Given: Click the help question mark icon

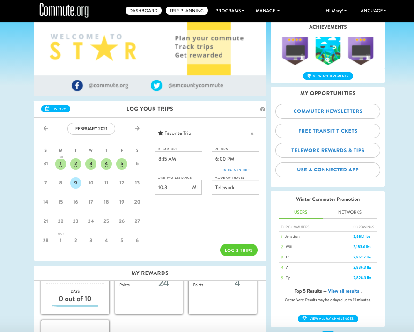Looking at the screenshot, I should (x=262, y=109).
